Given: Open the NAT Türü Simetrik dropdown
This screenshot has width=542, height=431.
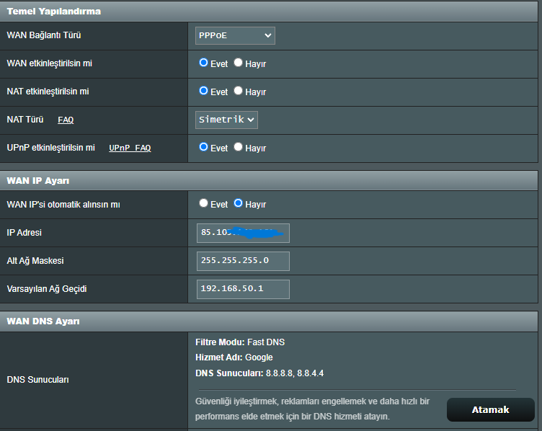Looking at the screenshot, I should tap(226, 120).
